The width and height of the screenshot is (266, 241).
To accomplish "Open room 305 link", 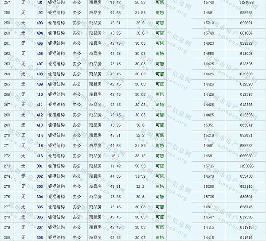I will (40, 207).
